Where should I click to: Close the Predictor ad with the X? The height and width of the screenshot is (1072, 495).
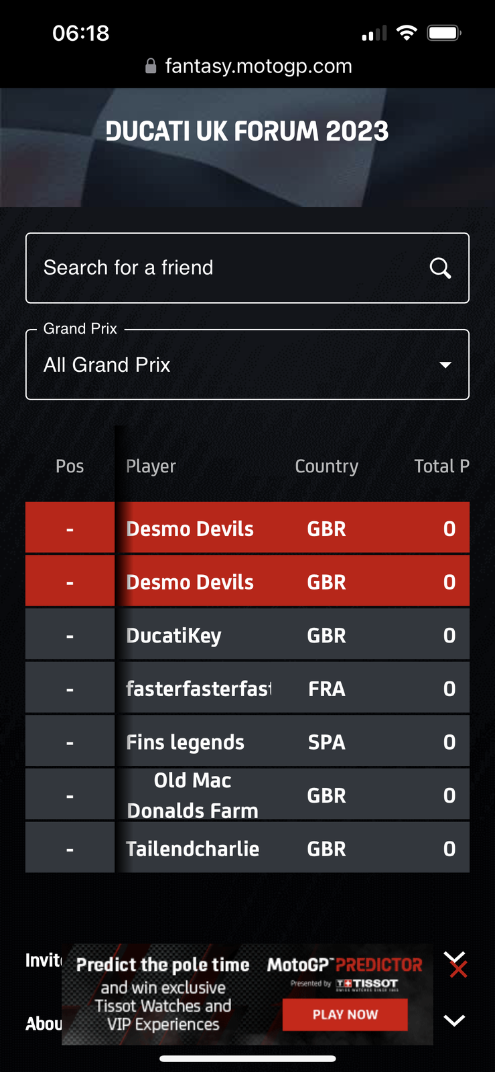point(458,969)
